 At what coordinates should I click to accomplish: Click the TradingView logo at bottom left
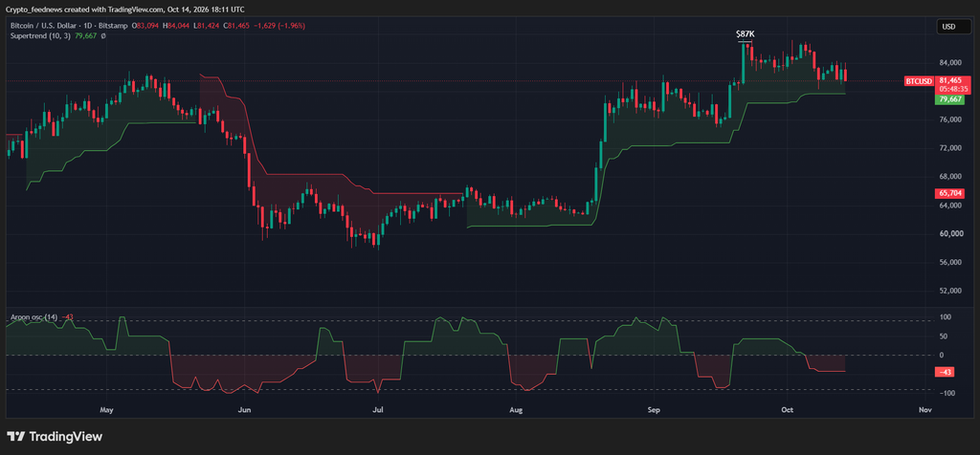click(x=55, y=436)
